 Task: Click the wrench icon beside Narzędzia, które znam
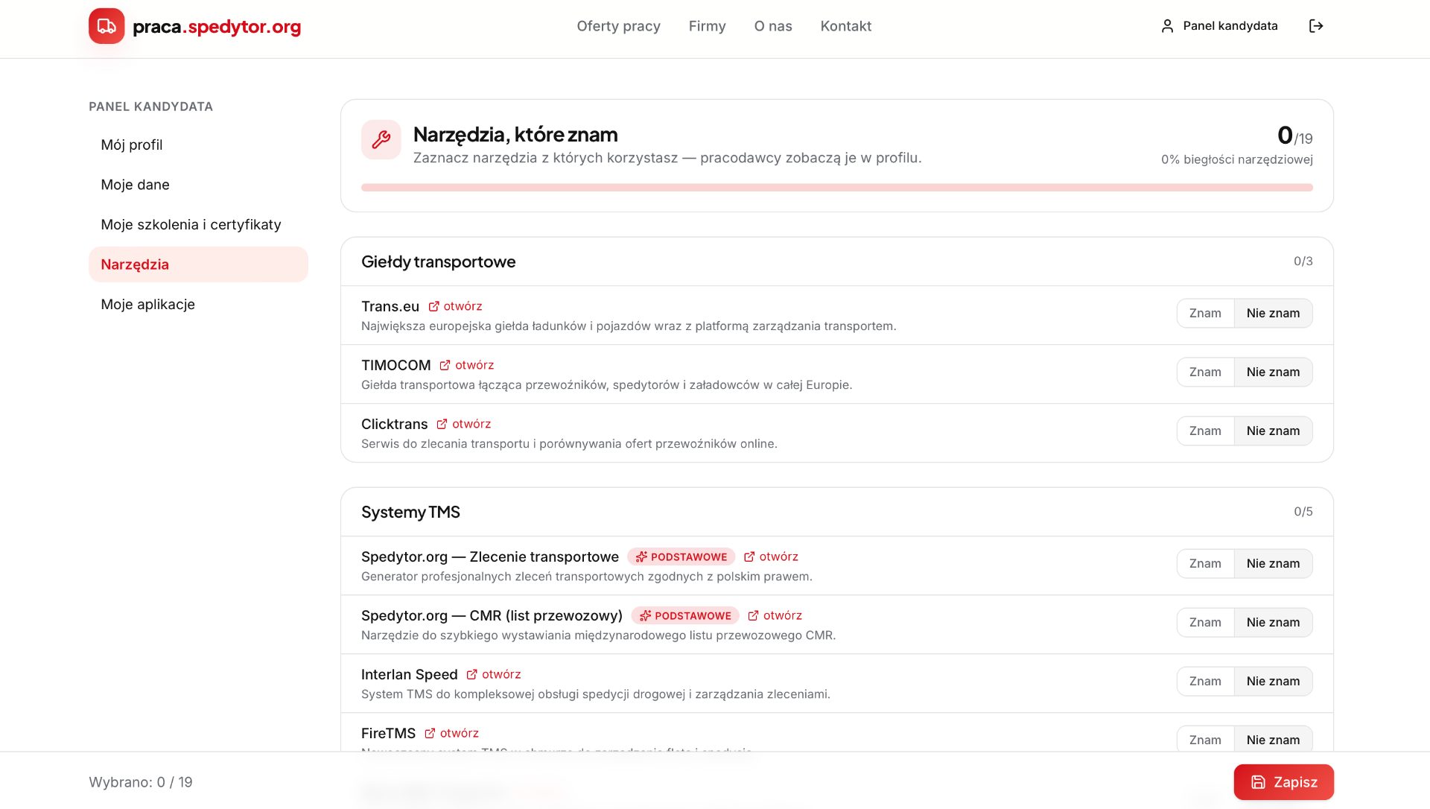coord(381,140)
